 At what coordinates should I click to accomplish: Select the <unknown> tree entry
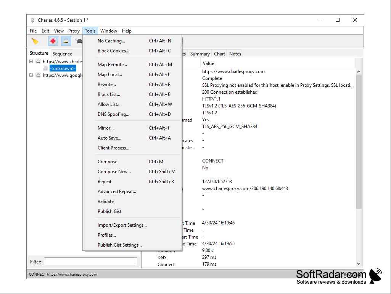(63, 68)
